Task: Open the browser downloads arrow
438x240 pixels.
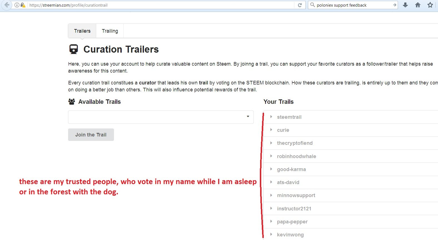Action: coord(405,5)
